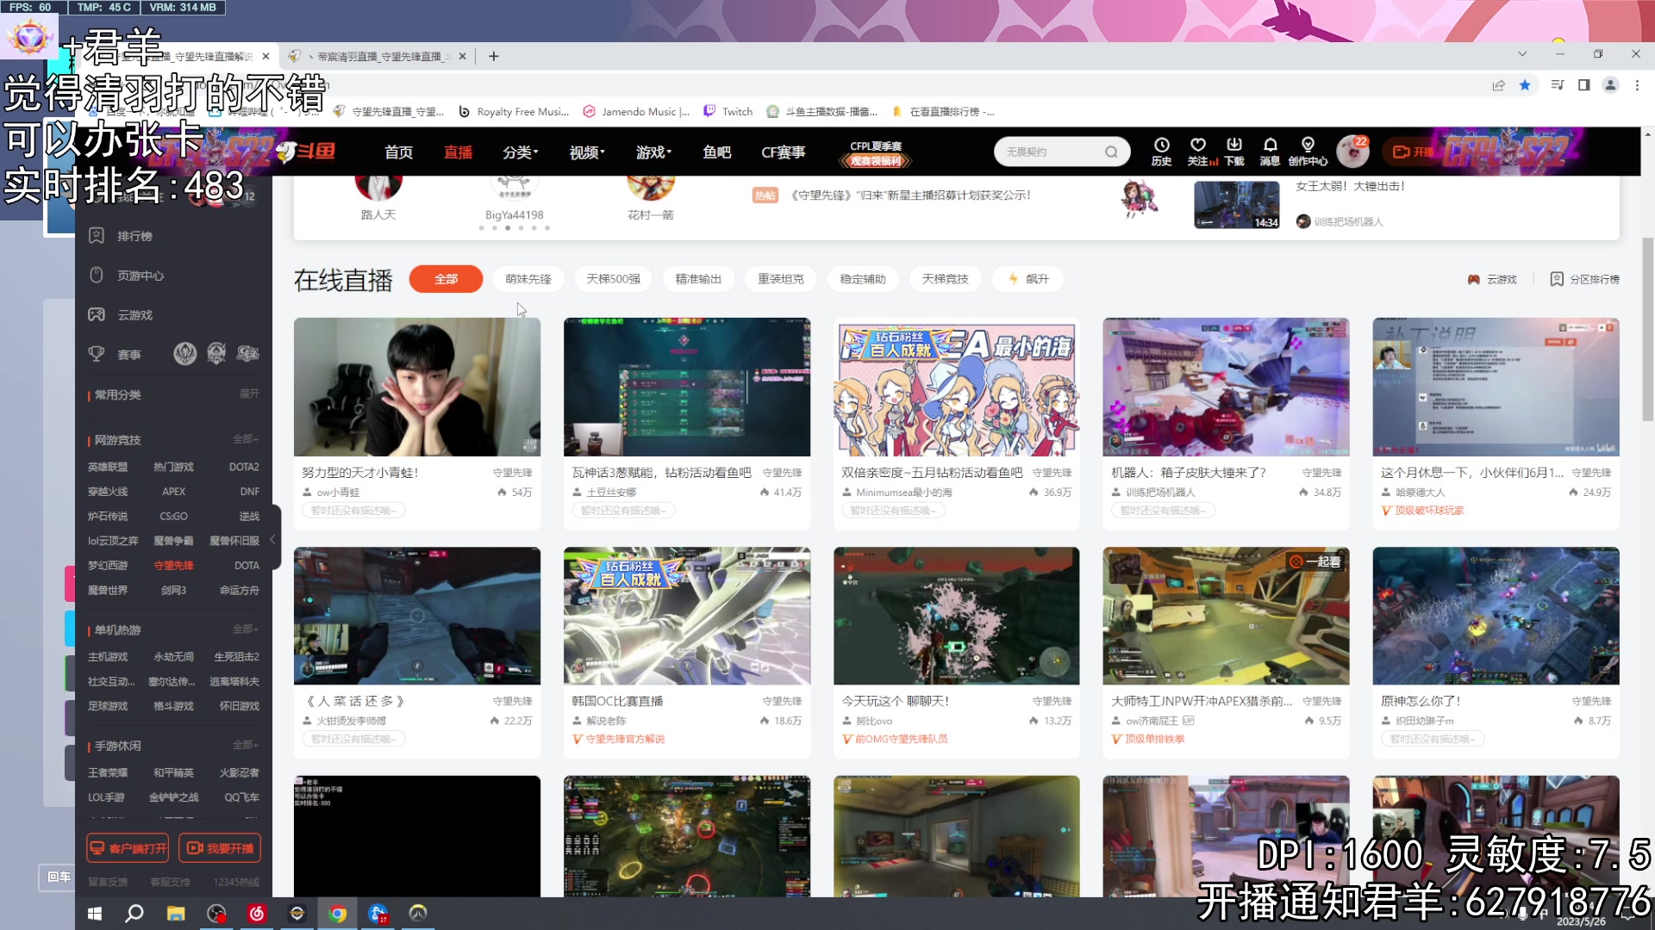The width and height of the screenshot is (1655, 930).
Task: Open the 关注 heart follow icon
Action: pos(1198,151)
